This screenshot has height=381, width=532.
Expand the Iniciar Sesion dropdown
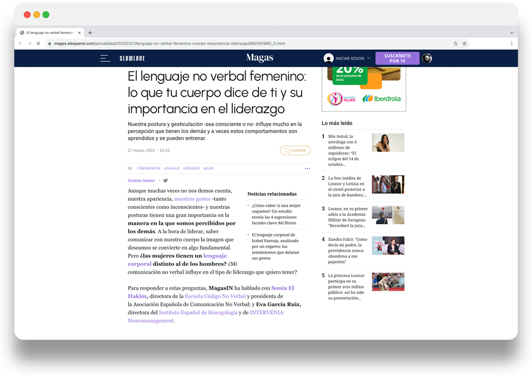[x=353, y=58]
